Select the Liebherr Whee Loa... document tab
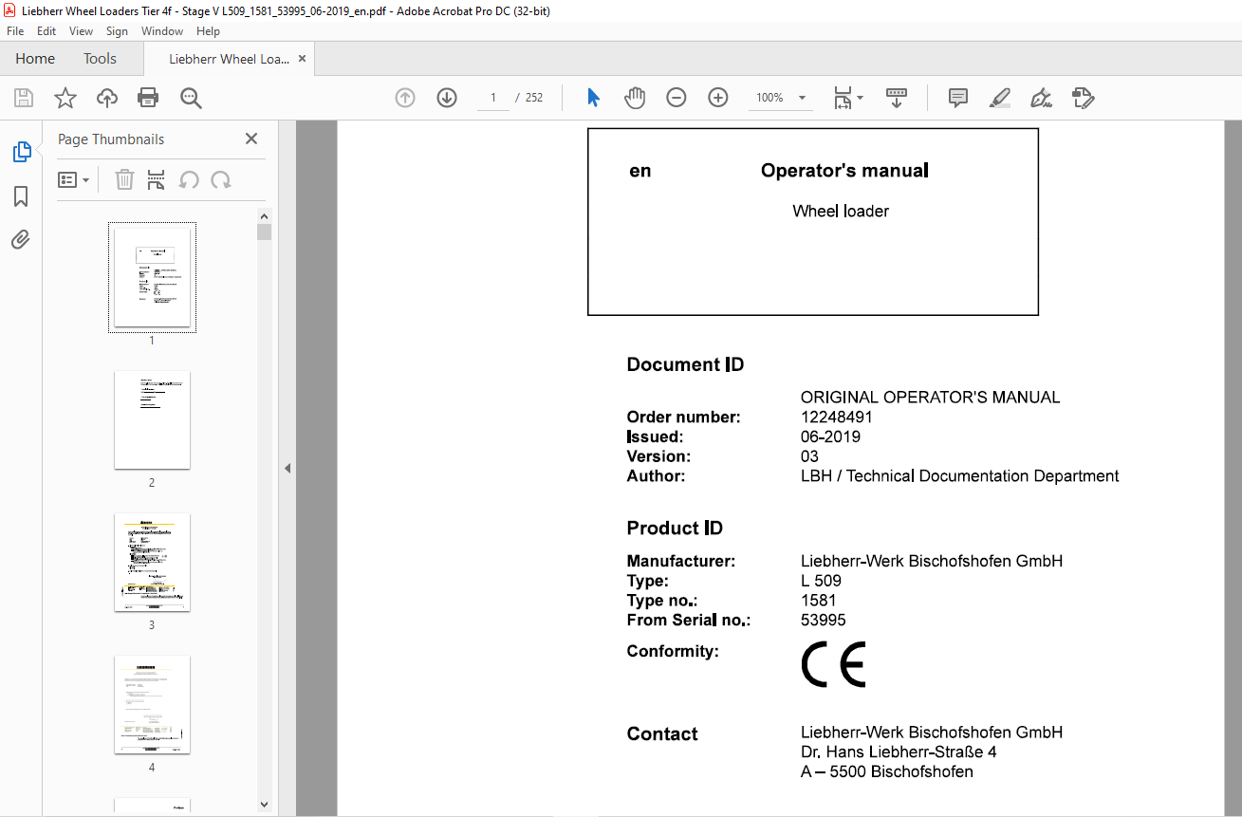The height and width of the screenshot is (817, 1242). (x=229, y=59)
